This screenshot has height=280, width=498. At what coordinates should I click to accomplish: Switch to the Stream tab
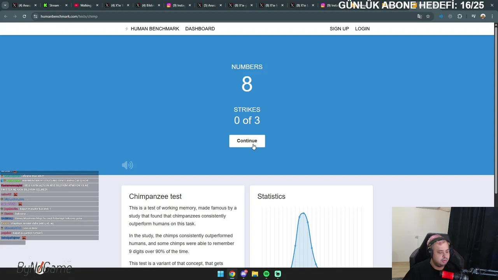pyautogui.click(x=55, y=5)
